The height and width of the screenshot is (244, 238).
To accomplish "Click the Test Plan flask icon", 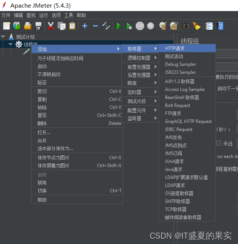I will pyautogui.click(x=11, y=37).
